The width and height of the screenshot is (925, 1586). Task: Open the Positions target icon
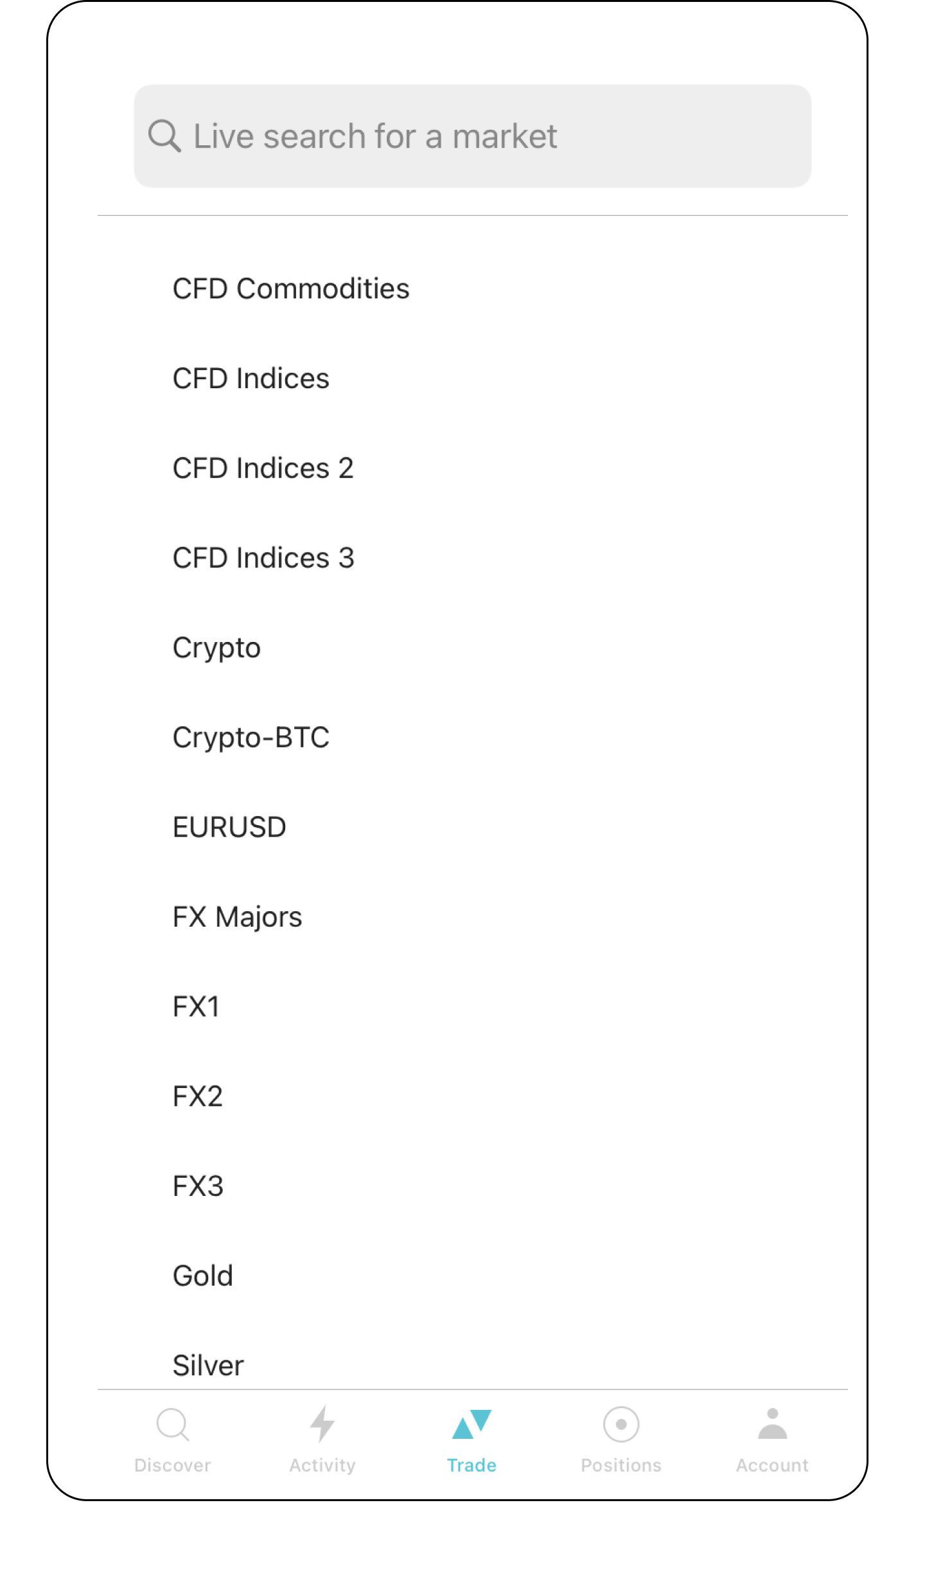coord(621,1424)
